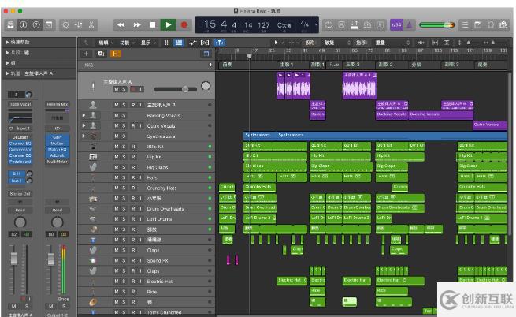Open the Note Pads icon

click(478, 25)
